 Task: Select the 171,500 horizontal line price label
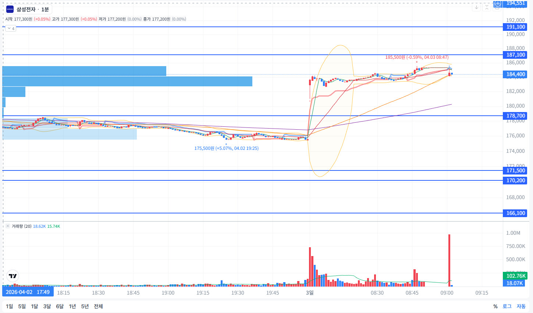[515, 170]
